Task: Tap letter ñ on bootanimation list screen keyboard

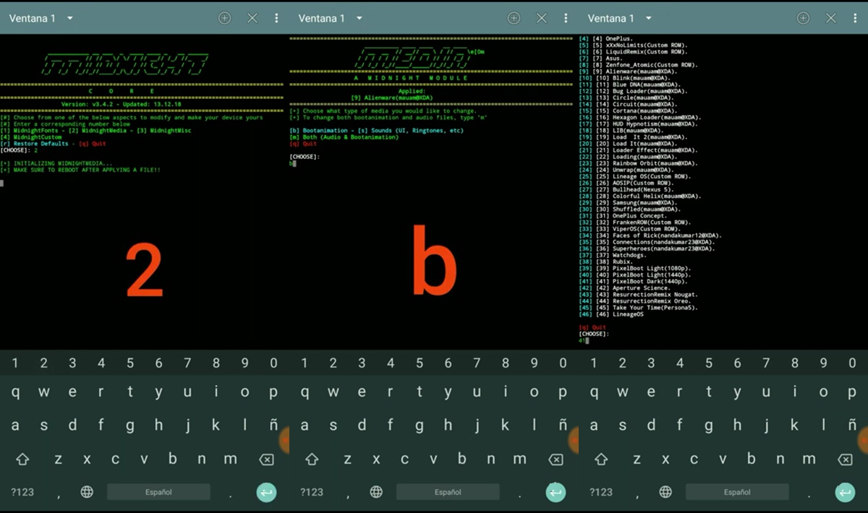Action: click(x=853, y=426)
